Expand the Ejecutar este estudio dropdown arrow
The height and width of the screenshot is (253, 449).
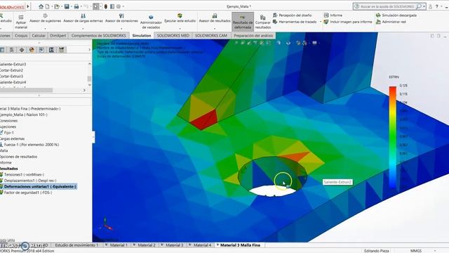pyautogui.click(x=180, y=28)
